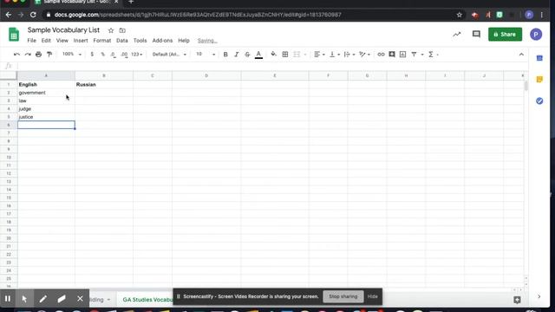The height and width of the screenshot is (312, 555).
Task: Open the Explore button at bottom right
Action: tap(517, 300)
